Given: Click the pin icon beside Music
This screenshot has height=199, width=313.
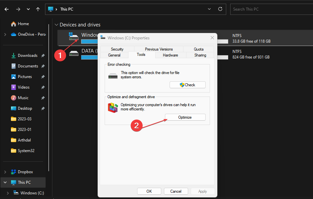Looking at the screenshot, I should pyautogui.click(x=43, y=98).
